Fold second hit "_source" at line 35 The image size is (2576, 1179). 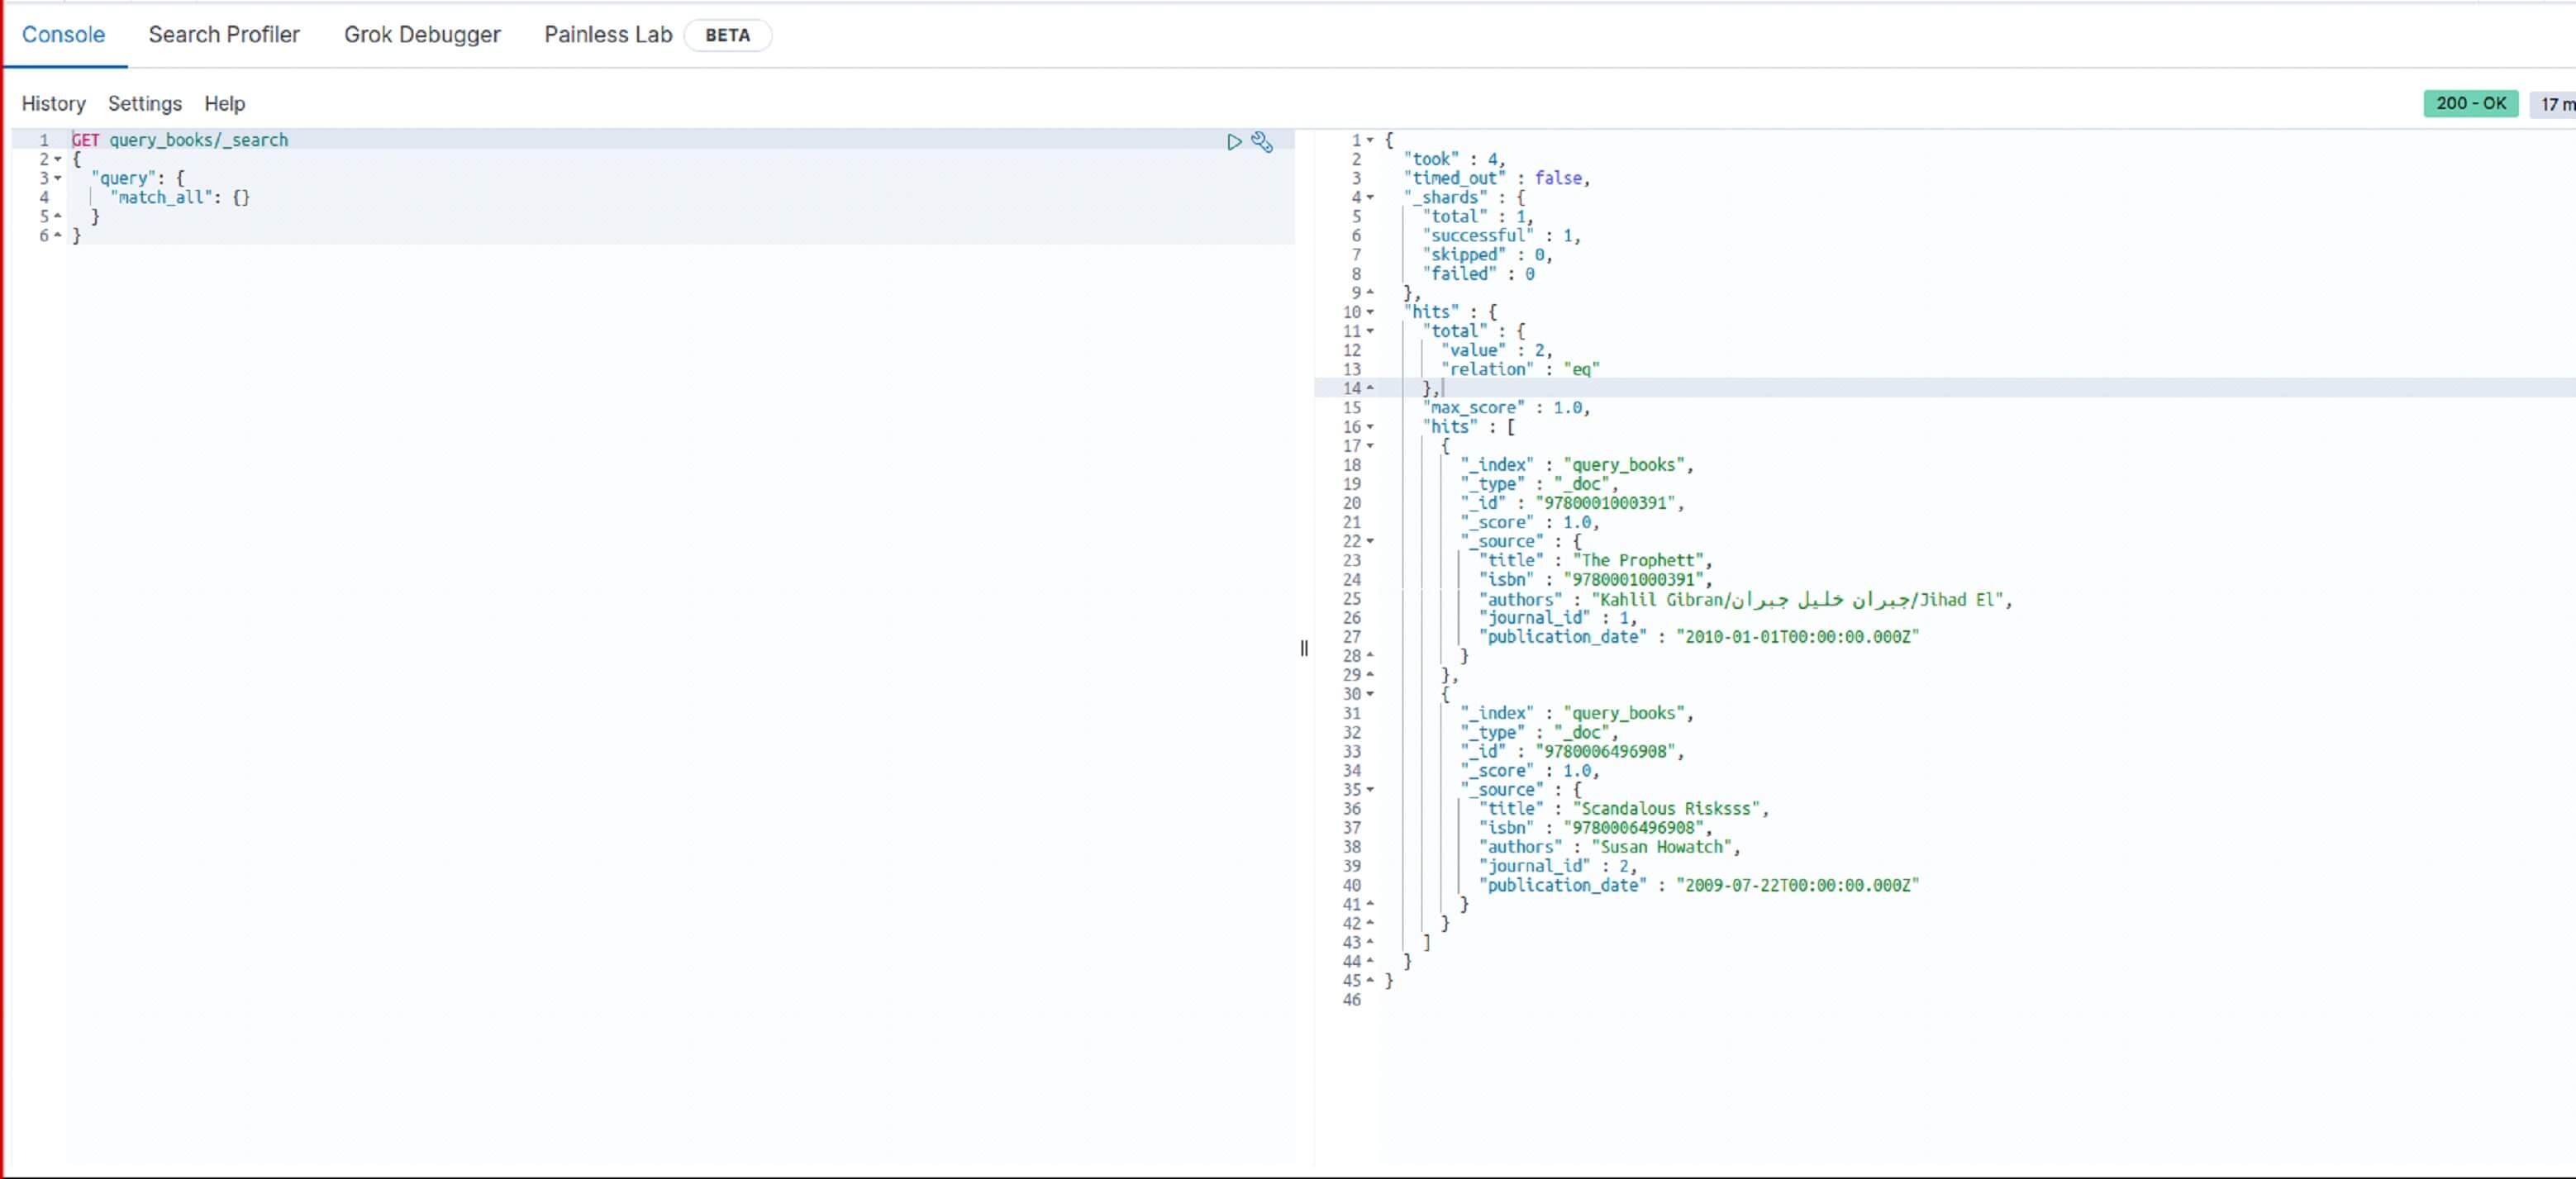pos(1370,790)
